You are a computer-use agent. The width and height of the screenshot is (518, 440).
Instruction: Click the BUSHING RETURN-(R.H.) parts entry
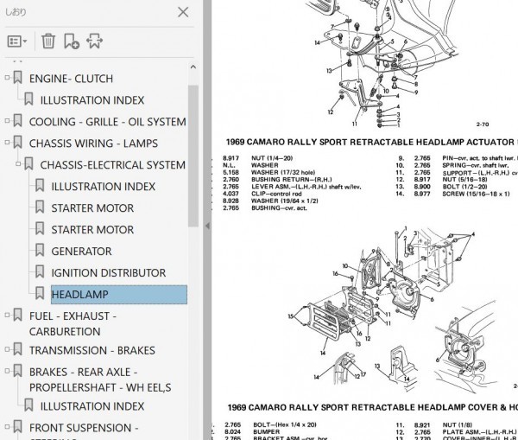click(x=291, y=180)
